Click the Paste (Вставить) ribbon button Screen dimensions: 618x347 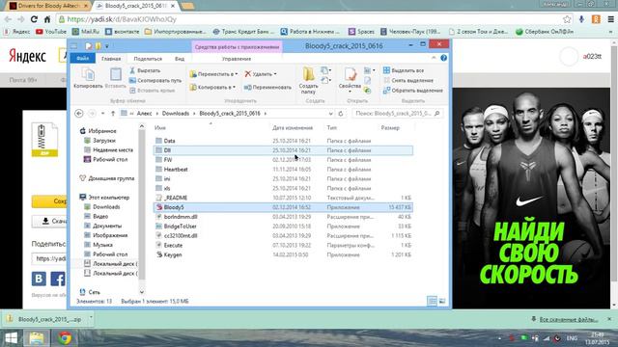[116, 78]
